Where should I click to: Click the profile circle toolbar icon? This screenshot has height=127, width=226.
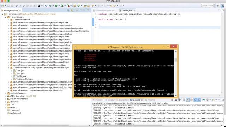pos(39,6)
